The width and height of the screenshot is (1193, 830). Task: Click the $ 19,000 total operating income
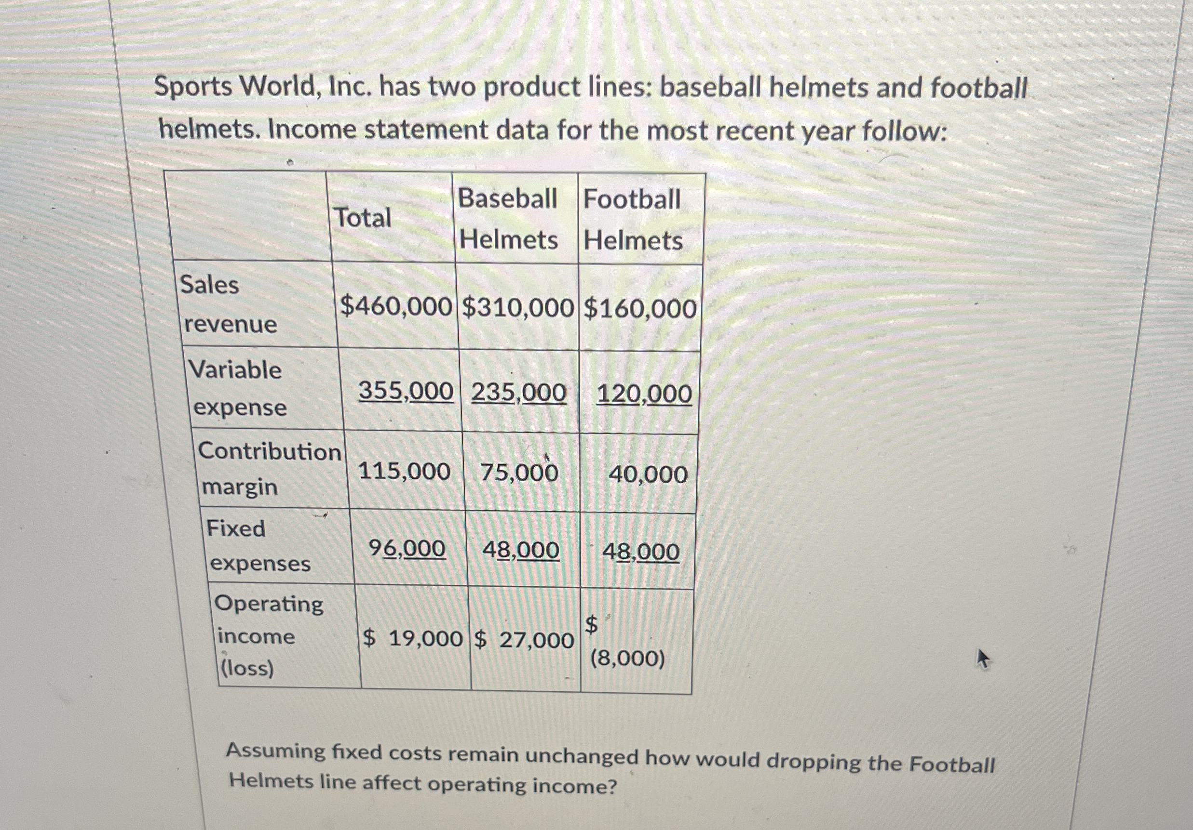[x=412, y=638]
